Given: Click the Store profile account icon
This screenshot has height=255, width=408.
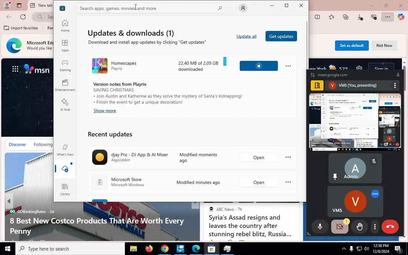Looking at the screenshot, I should [x=243, y=8].
